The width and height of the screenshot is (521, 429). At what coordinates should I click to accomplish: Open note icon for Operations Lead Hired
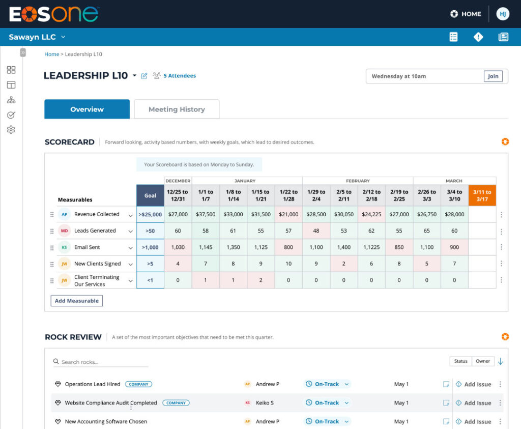pos(446,384)
